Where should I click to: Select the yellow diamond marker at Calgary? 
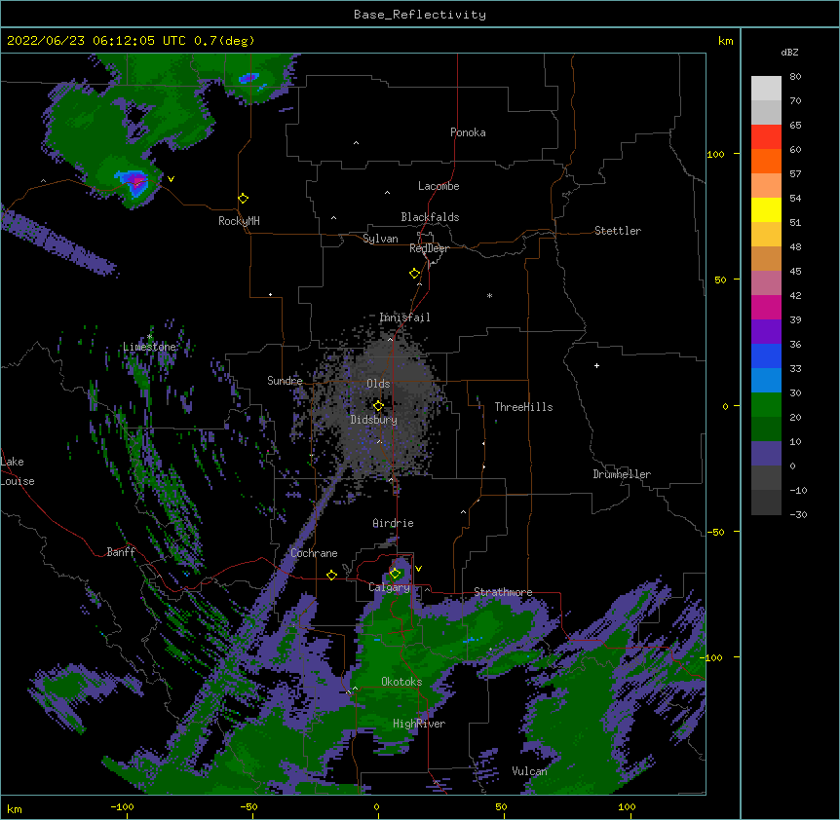pyautogui.click(x=396, y=574)
